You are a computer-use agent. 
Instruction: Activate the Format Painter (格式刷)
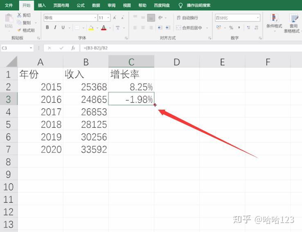[26, 30]
